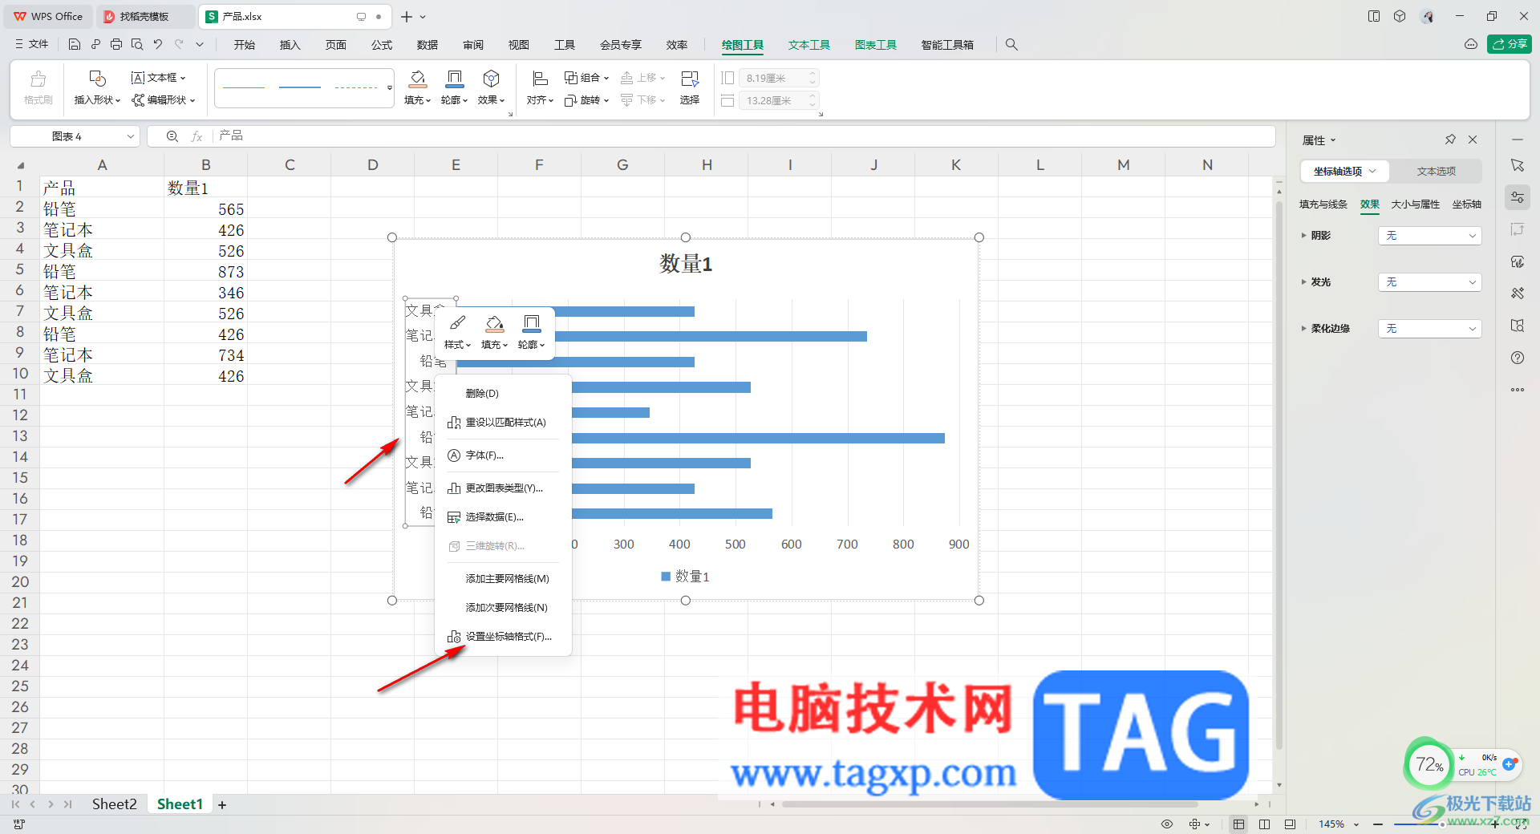
Task: Close the Properties panel with X
Action: tap(1473, 140)
